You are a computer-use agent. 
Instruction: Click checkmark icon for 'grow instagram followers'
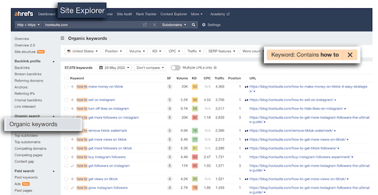coord(72,188)
